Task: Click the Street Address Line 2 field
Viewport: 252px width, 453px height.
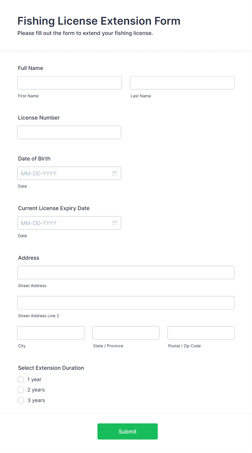Action: tap(126, 303)
